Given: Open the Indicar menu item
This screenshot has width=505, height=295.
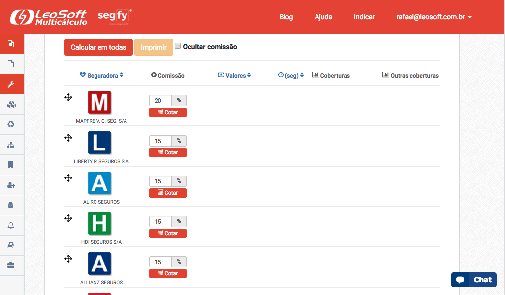Looking at the screenshot, I should [x=364, y=17].
